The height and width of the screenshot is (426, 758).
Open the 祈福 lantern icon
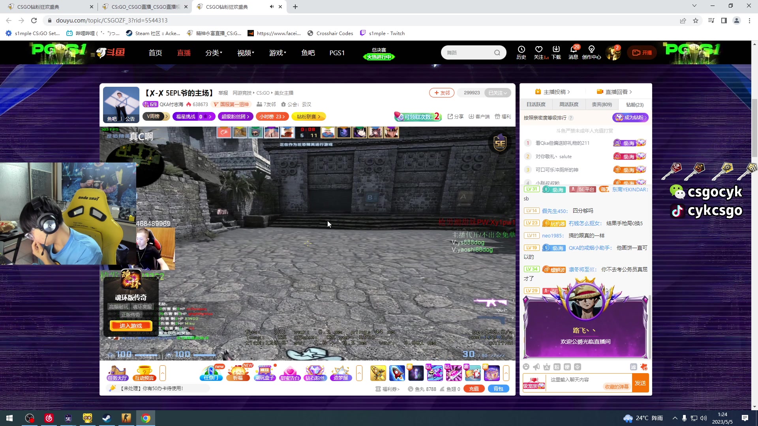coord(238,373)
